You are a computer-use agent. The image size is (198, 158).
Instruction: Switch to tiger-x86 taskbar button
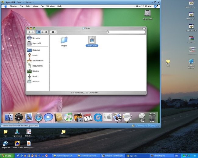(x=137, y=156)
